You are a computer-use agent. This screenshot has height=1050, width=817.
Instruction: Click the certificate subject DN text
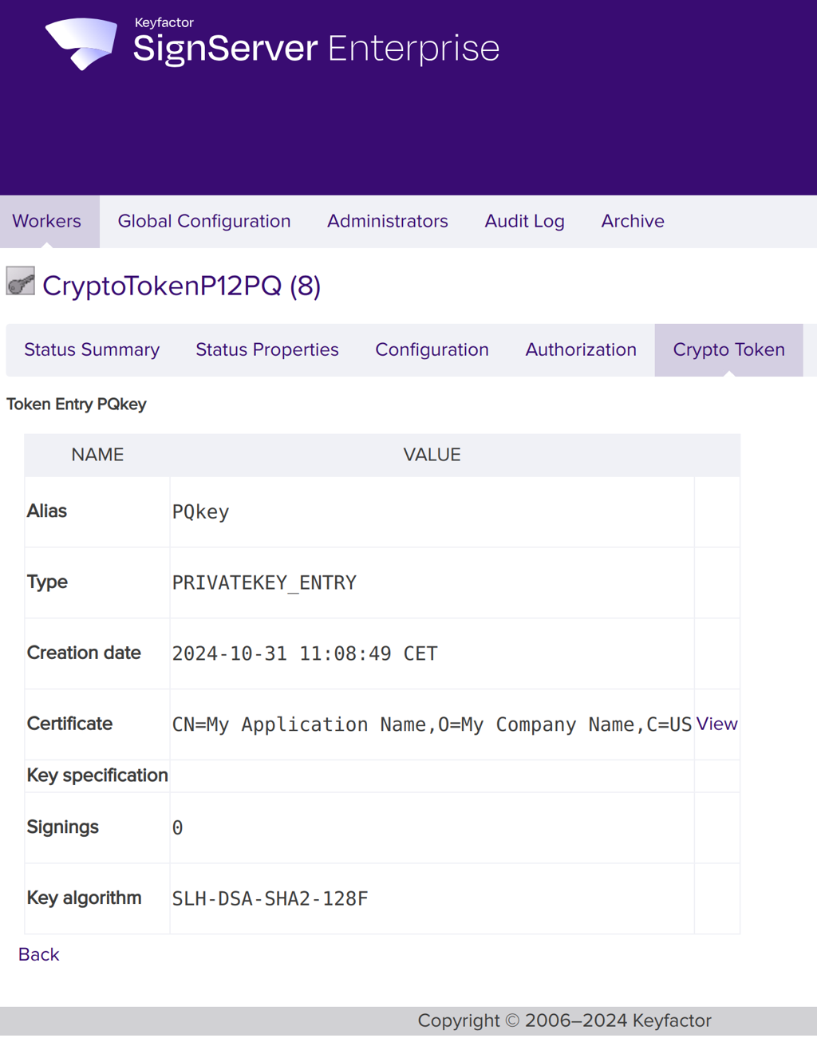(x=431, y=724)
